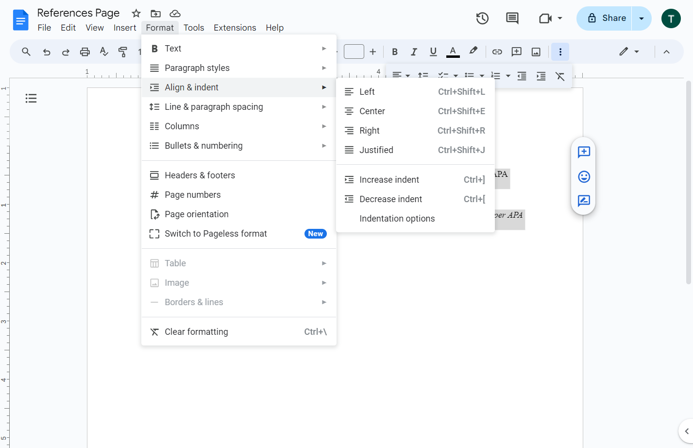Pick the highlight color marker tool
693x448 pixels.
tap(473, 51)
